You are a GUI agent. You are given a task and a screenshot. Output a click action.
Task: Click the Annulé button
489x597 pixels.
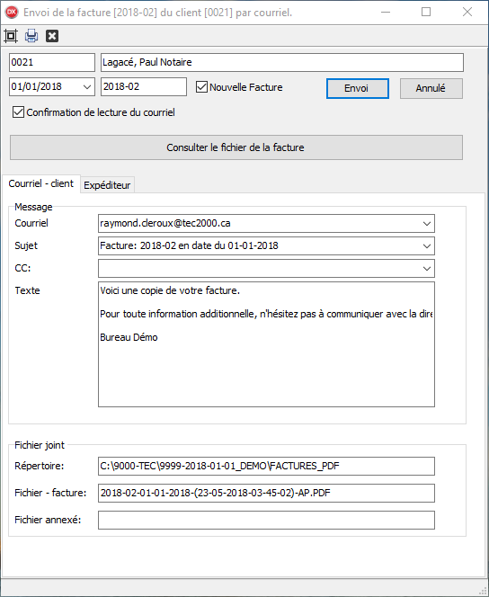point(431,88)
